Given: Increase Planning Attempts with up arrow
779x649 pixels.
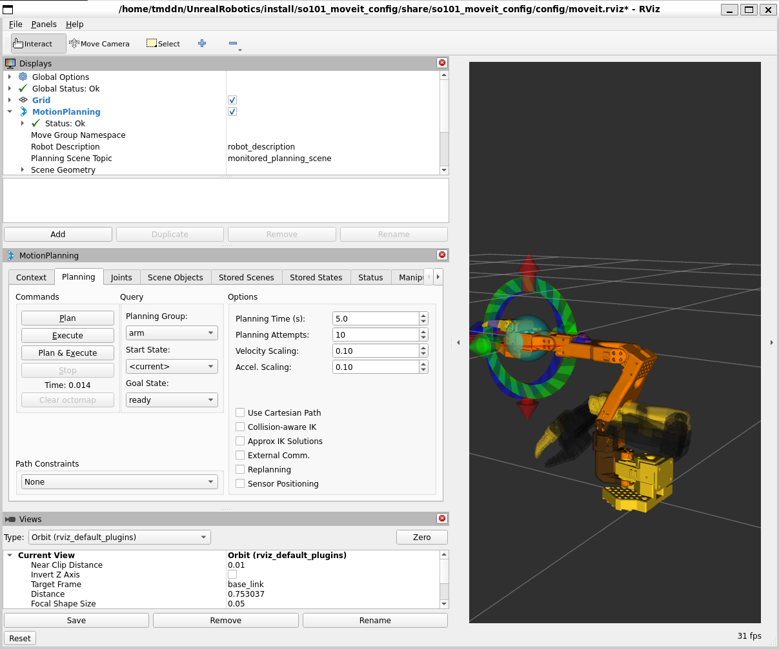Looking at the screenshot, I should [x=423, y=331].
